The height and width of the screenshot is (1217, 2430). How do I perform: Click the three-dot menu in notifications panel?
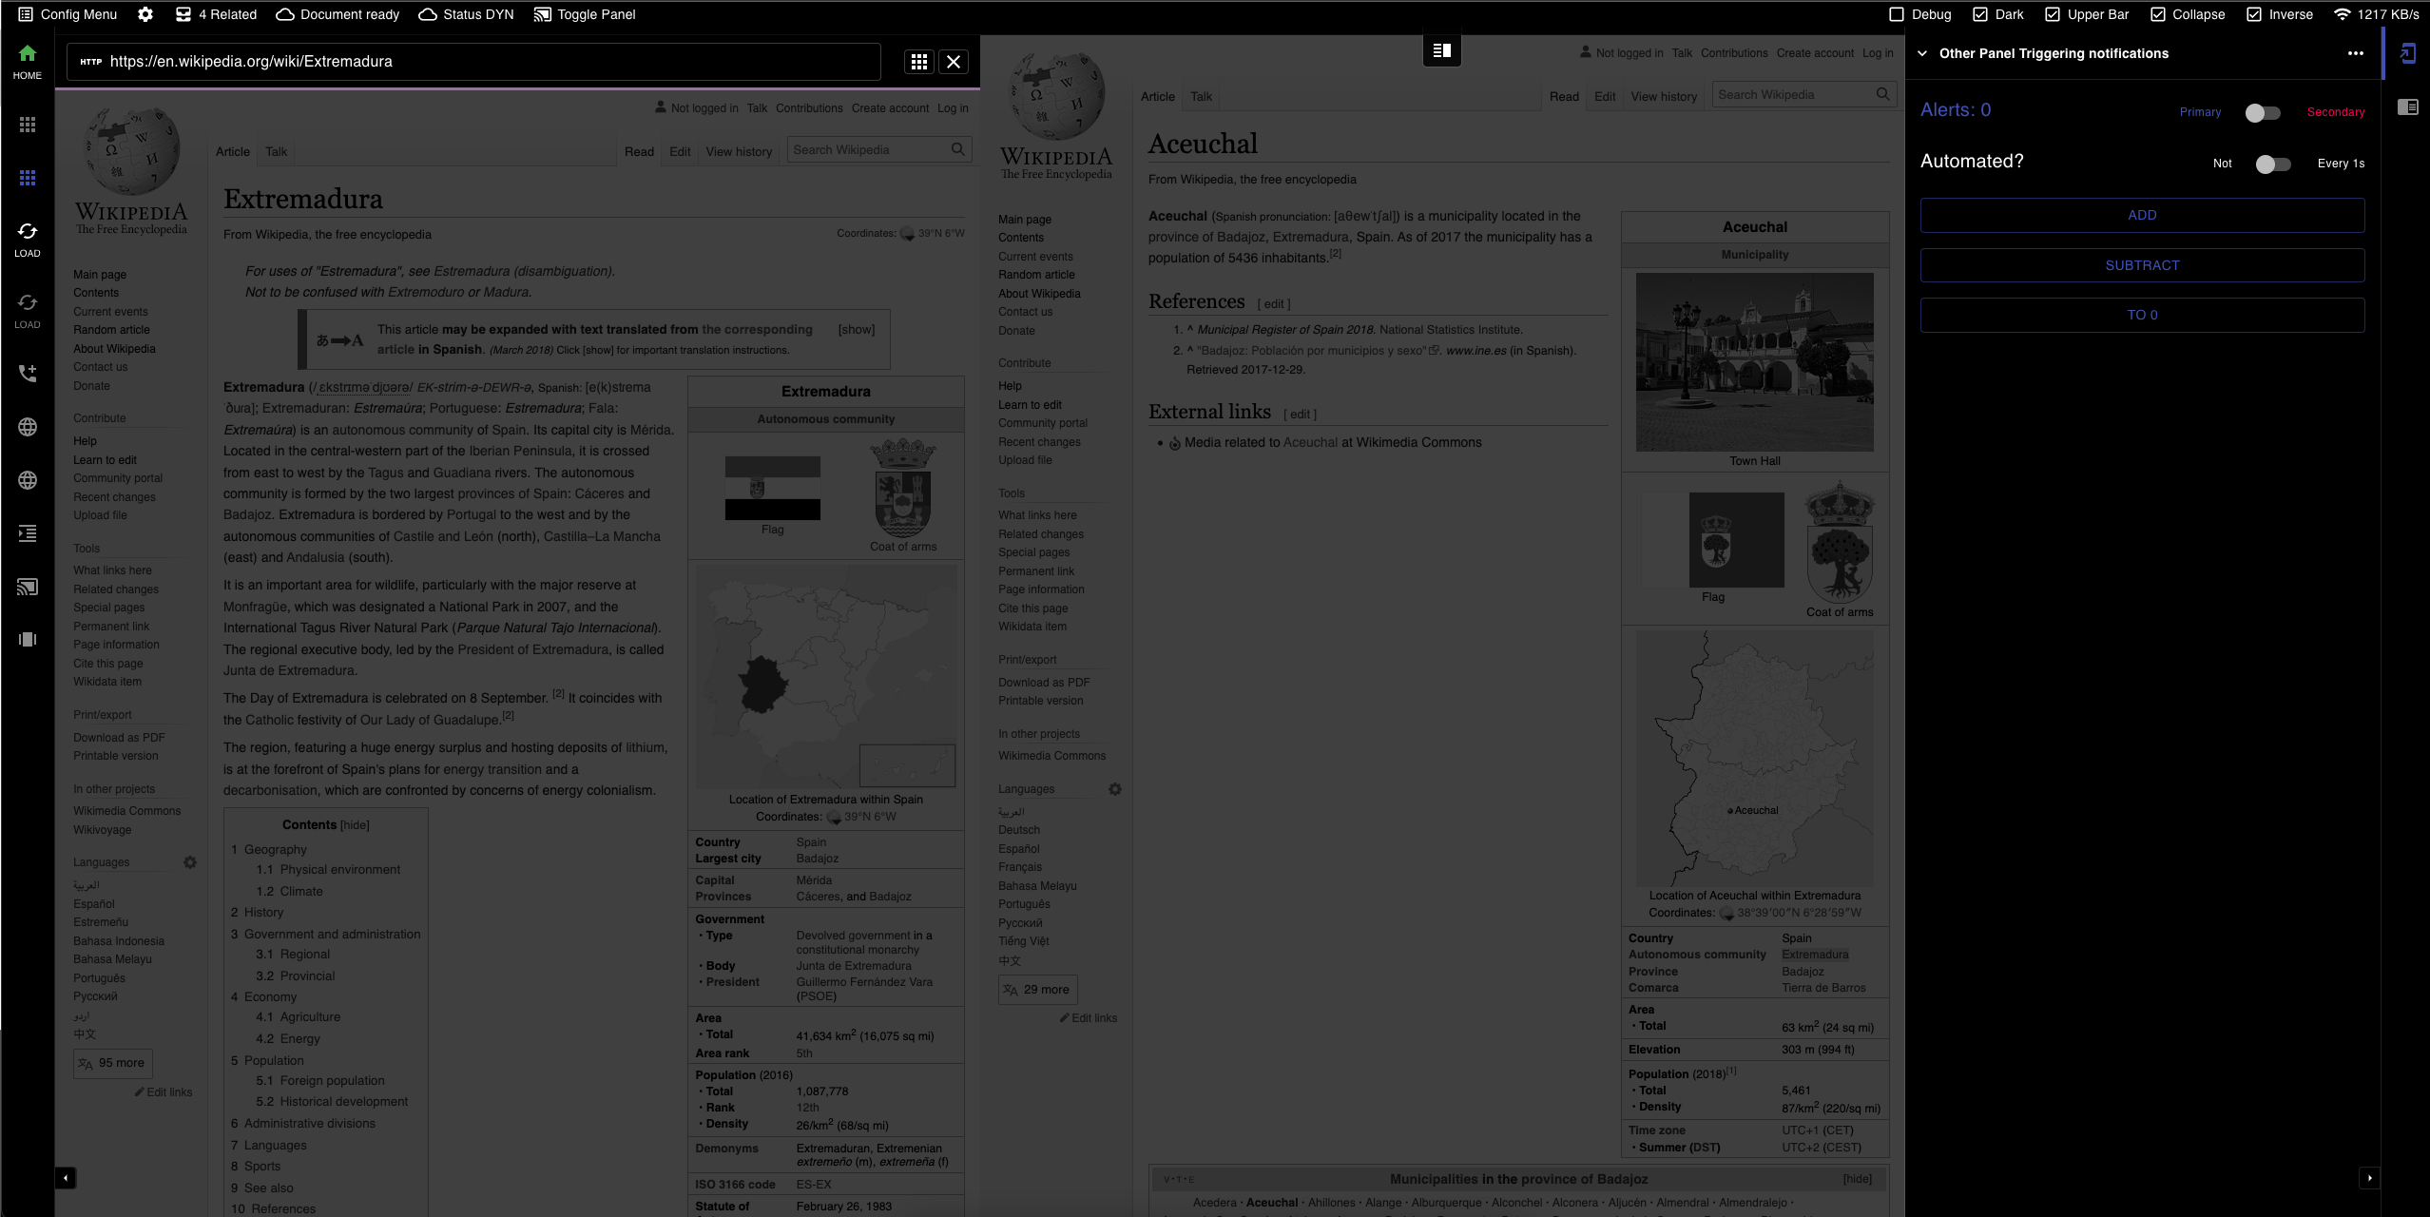click(2355, 53)
